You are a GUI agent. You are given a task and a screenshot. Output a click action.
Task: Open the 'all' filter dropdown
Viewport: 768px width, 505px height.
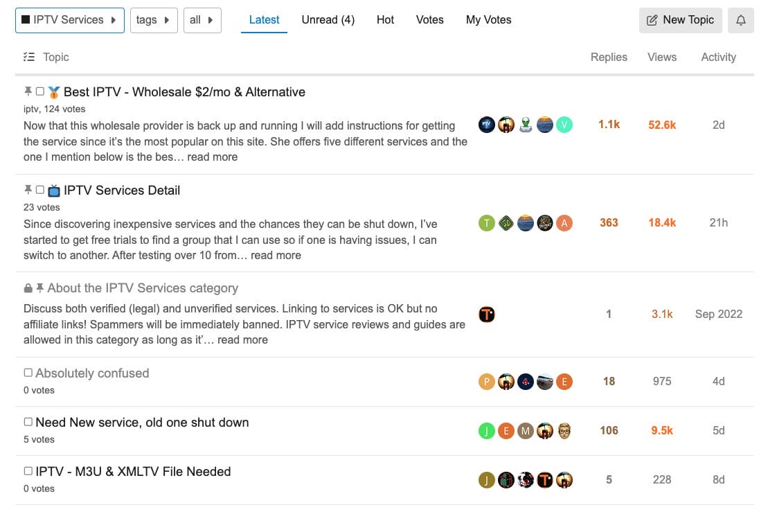tap(202, 20)
